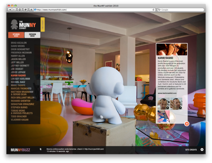The image size is (212, 163).
Task: Click the MunnyBuzz logo text
Action: pos(20,150)
